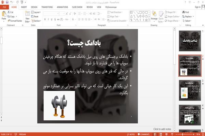Fit slide to current window icon
The height and width of the screenshot is (136, 205).
click(x=203, y=134)
